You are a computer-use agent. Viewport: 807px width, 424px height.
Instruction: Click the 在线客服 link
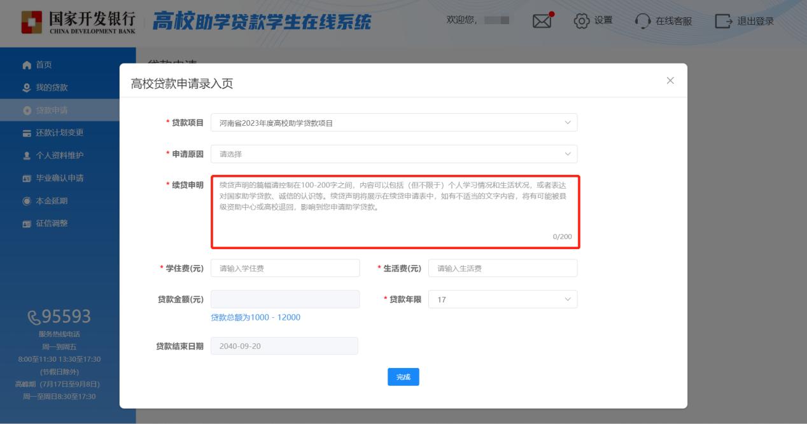pos(674,21)
